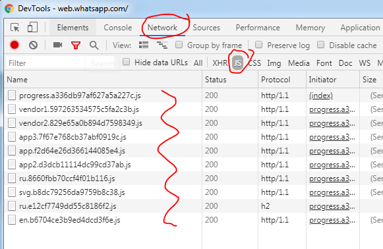Filter requests by WS type
Screen dimensions: 383x249
tap(365, 63)
